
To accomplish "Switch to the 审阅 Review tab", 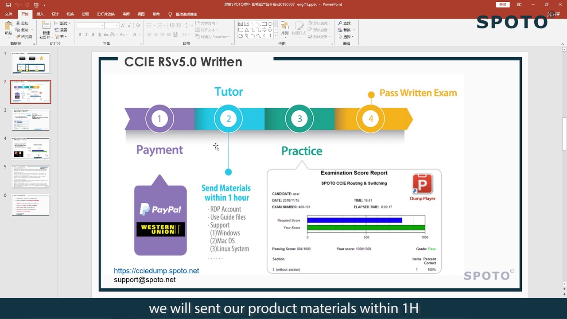I will pyautogui.click(x=126, y=14).
